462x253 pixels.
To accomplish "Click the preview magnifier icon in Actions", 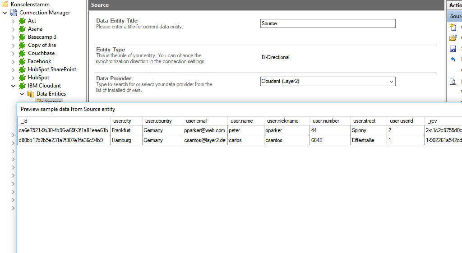I will tap(453, 82).
